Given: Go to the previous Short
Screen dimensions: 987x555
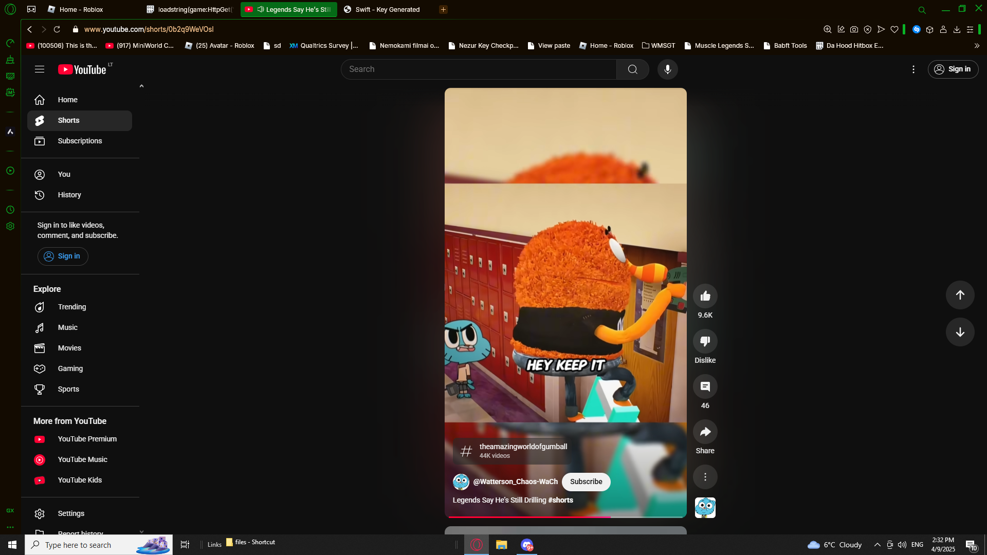Looking at the screenshot, I should point(960,295).
